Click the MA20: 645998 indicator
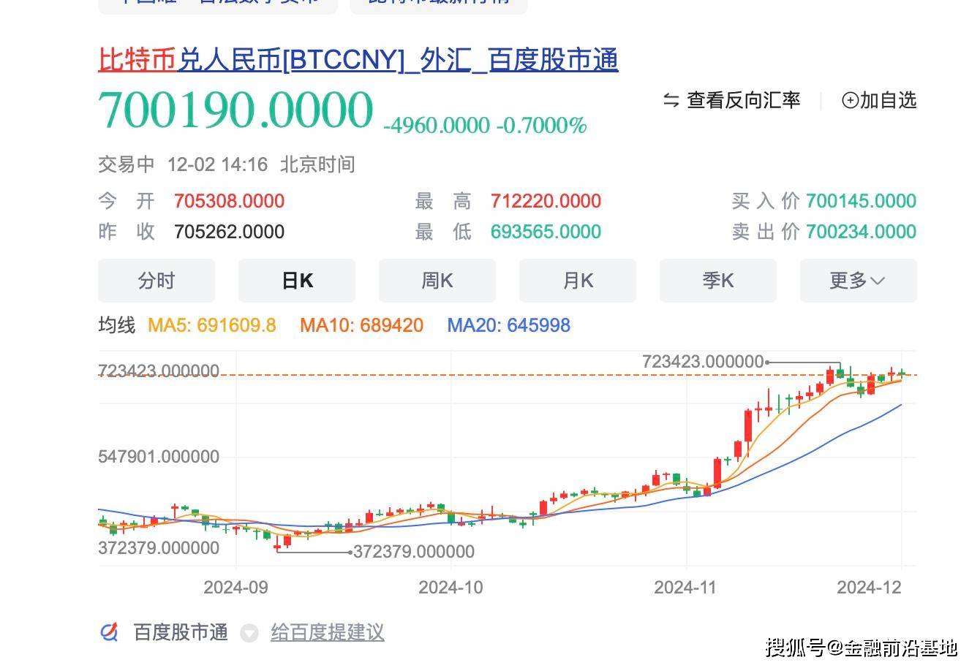Screen dimensions: 980x668 click(509, 325)
